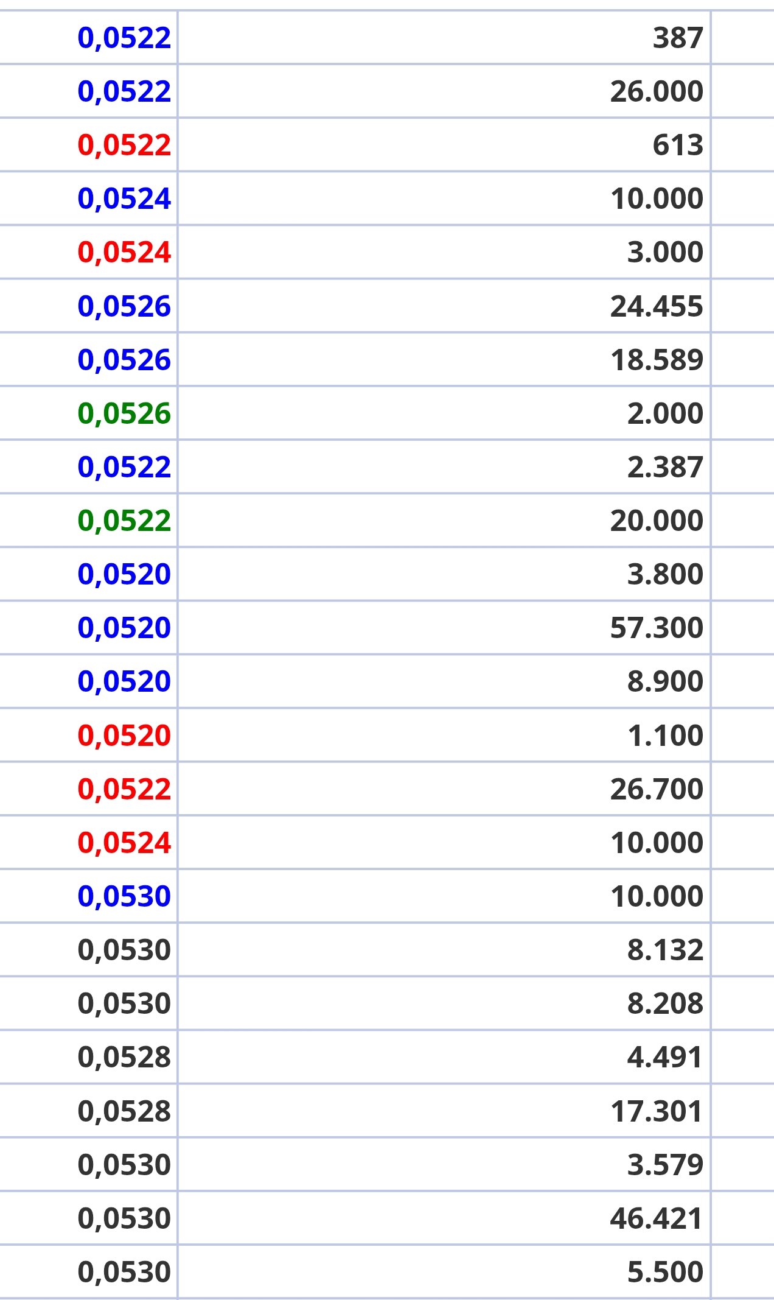Viewport: 774px width, 1300px height.
Task: Click the 18.589 volume entry
Action: click(657, 359)
